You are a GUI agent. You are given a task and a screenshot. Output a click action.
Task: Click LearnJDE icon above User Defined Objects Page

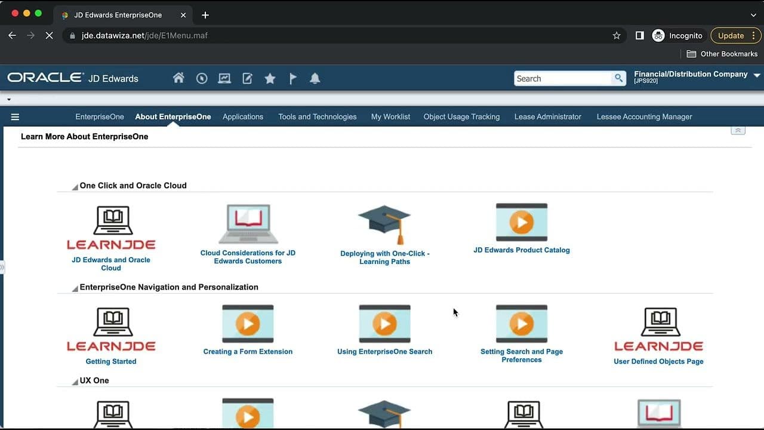659,329
